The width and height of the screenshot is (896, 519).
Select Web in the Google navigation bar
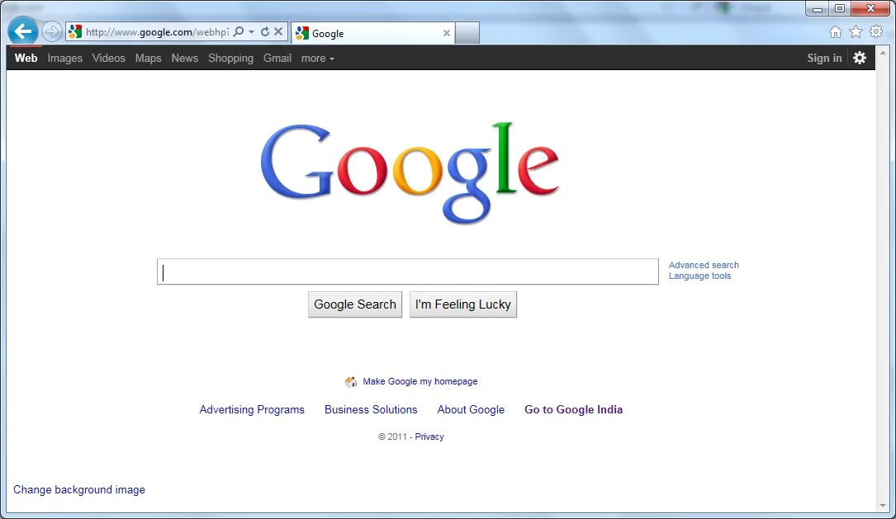click(26, 59)
